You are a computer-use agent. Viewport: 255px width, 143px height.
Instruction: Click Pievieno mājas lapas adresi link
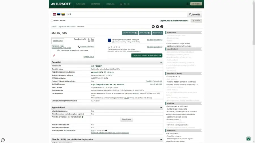pos(61,48)
